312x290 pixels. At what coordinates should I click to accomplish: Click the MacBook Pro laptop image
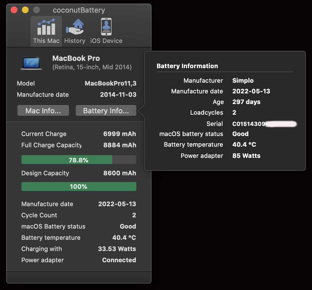tap(31, 63)
